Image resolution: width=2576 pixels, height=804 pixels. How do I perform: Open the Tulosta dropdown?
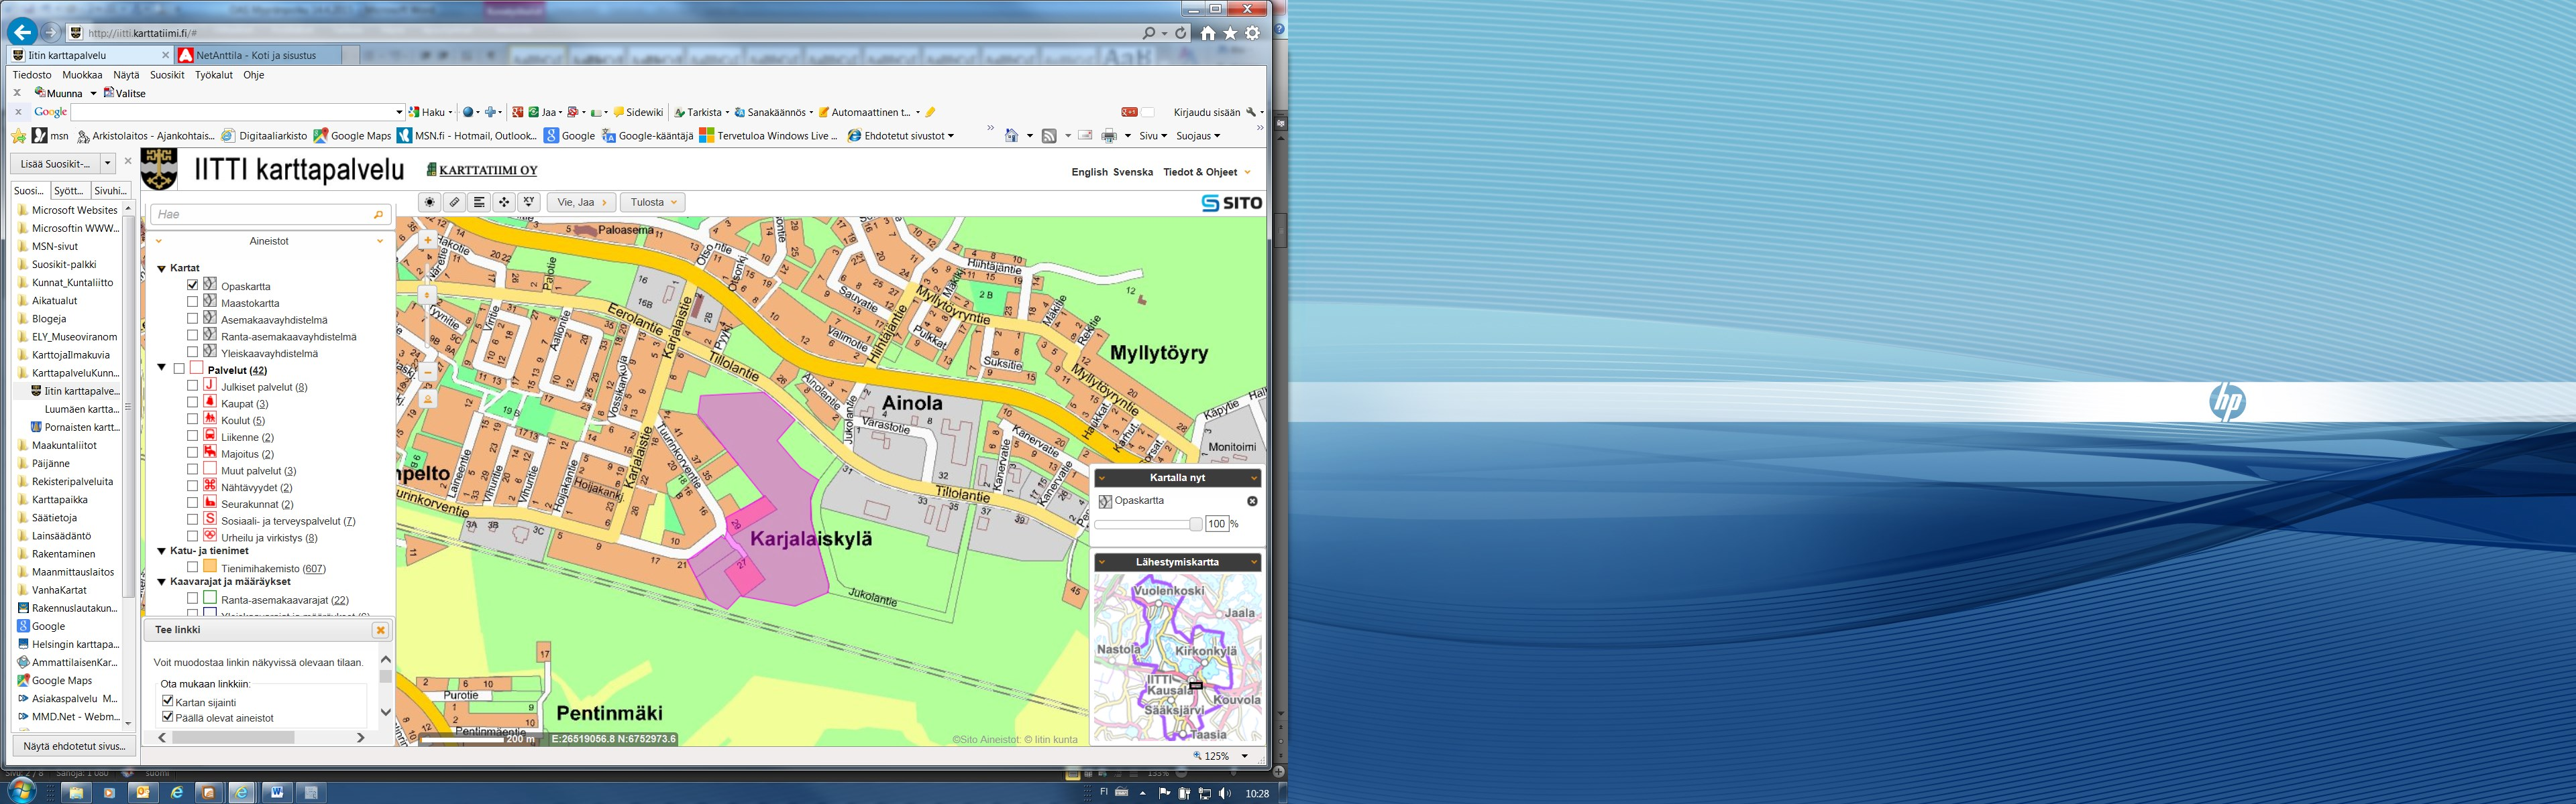653,203
